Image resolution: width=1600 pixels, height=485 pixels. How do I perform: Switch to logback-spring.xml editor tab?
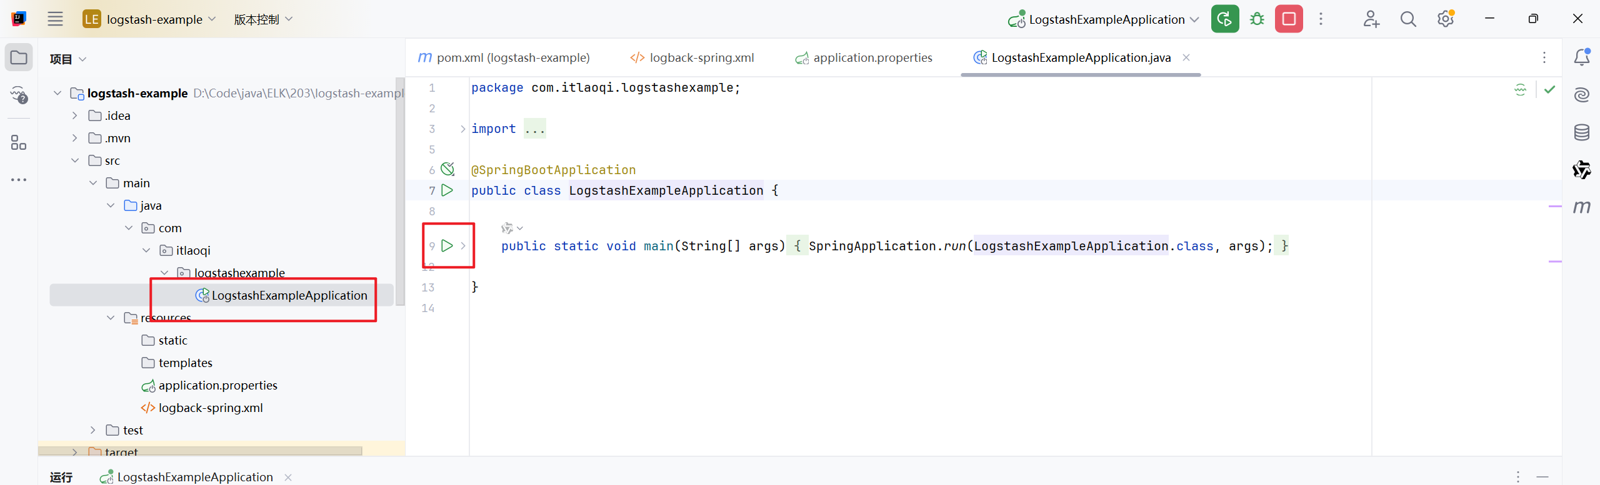pyautogui.click(x=692, y=57)
